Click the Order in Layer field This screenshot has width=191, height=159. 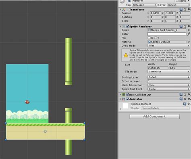(x=169, y=81)
